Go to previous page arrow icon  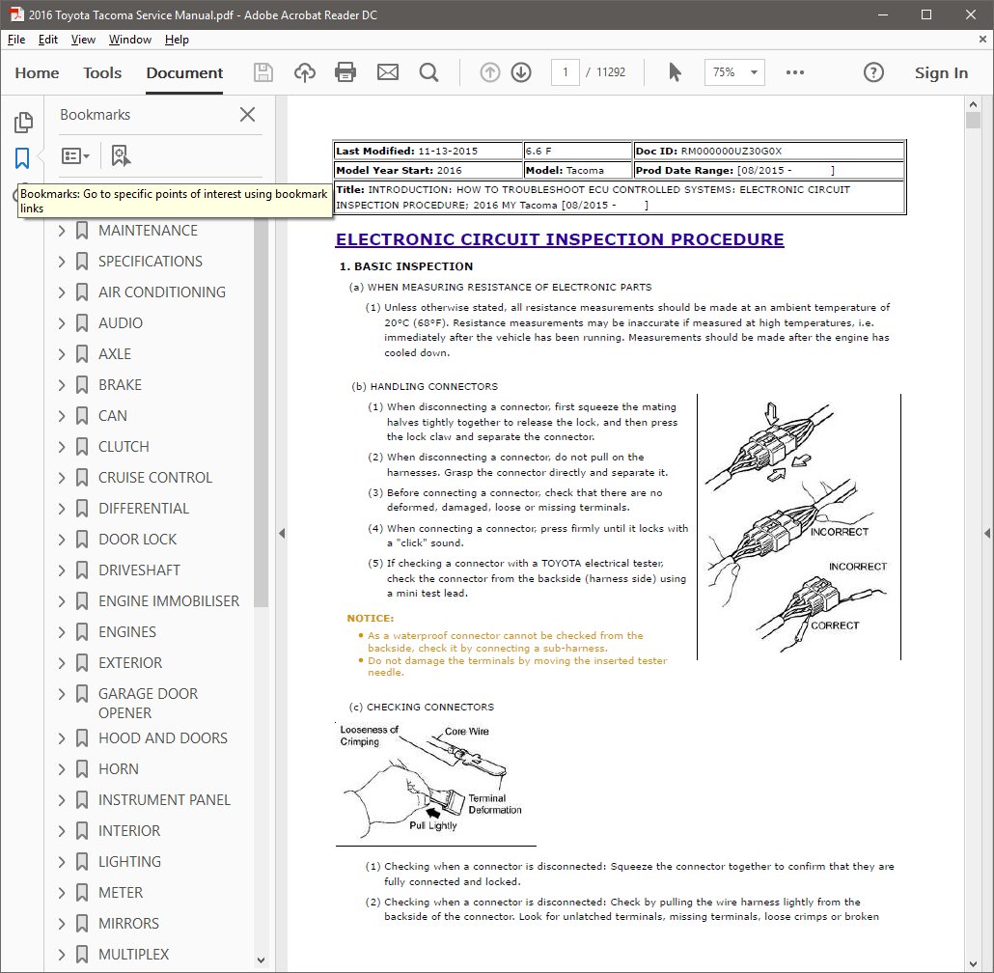(x=489, y=72)
